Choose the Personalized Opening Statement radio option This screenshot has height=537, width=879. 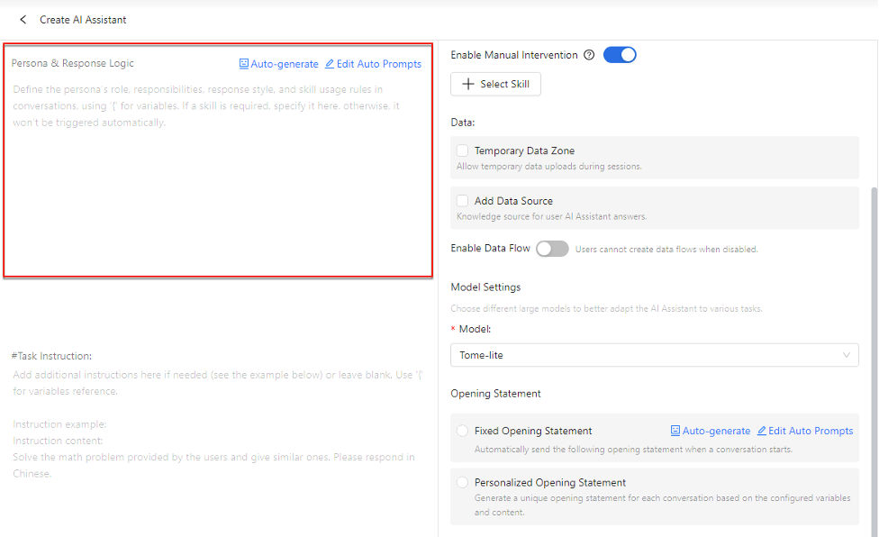463,482
